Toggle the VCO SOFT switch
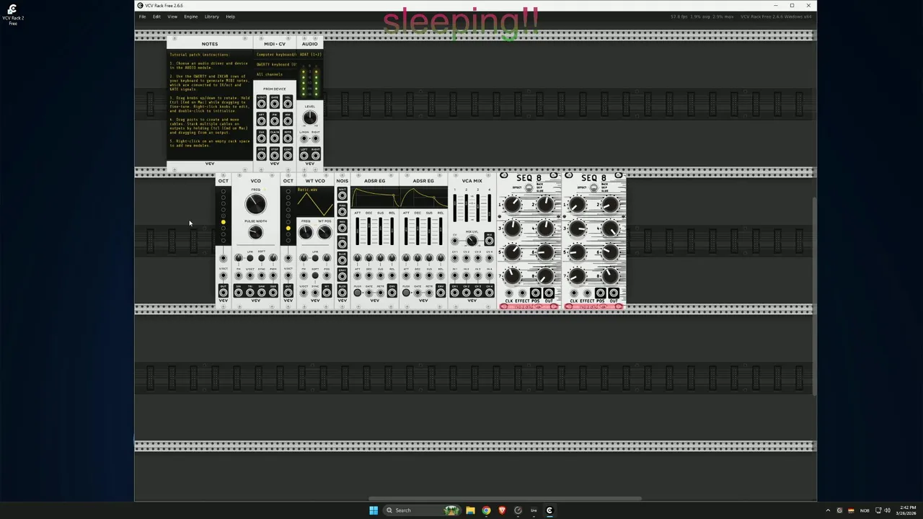This screenshot has width=923, height=519. (262, 258)
